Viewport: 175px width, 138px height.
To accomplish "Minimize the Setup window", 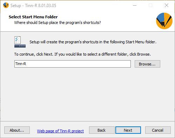I will [135, 5].
